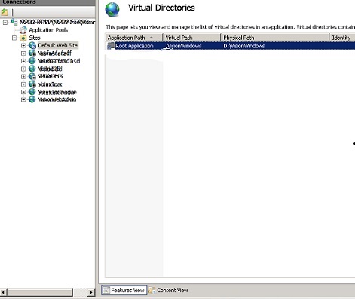Click the Root Application row icon
The width and height of the screenshot is (355, 299).
click(111, 46)
